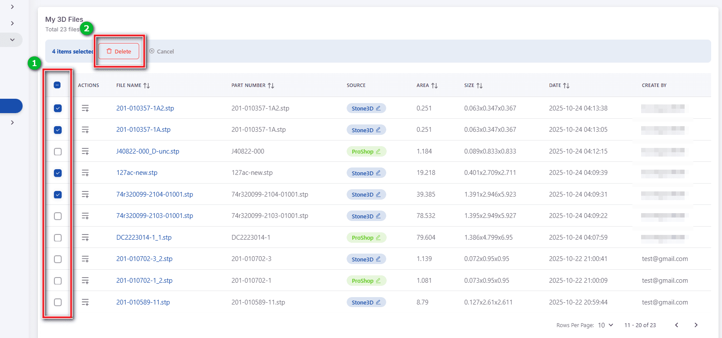This screenshot has height=338, width=722.
Task: Open file J40822-000_D-unc.stp
Action: (x=147, y=151)
